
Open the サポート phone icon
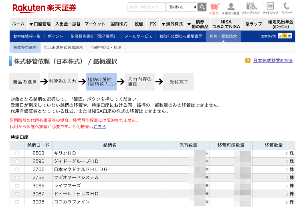click(287, 8)
